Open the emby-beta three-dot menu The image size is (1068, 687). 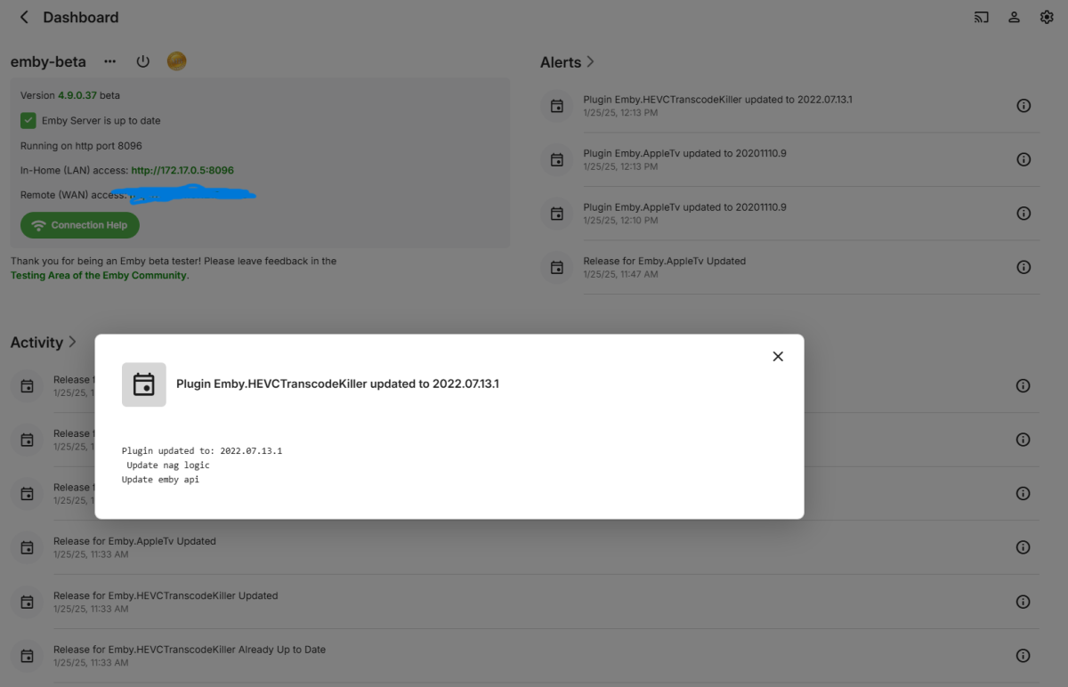(110, 61)
